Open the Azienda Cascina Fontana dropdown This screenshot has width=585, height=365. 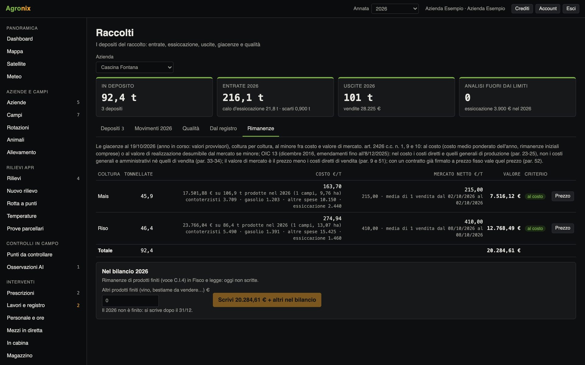(x=134, y=67)
